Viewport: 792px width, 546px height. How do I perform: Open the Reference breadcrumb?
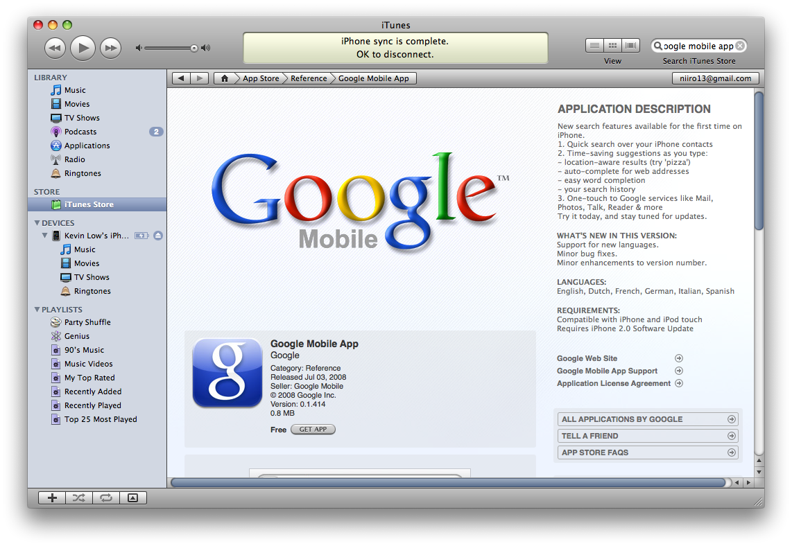tap(309, 78)
